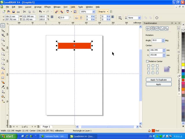Click the Undo arrow icon
The width and height of the screenshot is (185, 139).
point(40,12)
